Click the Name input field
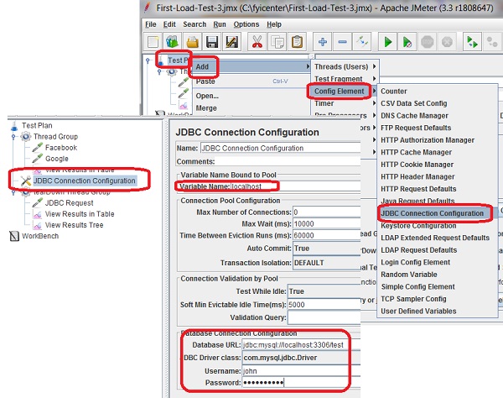The width and height of the screenshot is (503, 398). pos(280,148)
